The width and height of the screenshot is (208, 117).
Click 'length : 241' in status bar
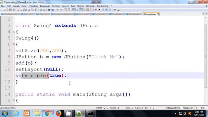(102, 108)
